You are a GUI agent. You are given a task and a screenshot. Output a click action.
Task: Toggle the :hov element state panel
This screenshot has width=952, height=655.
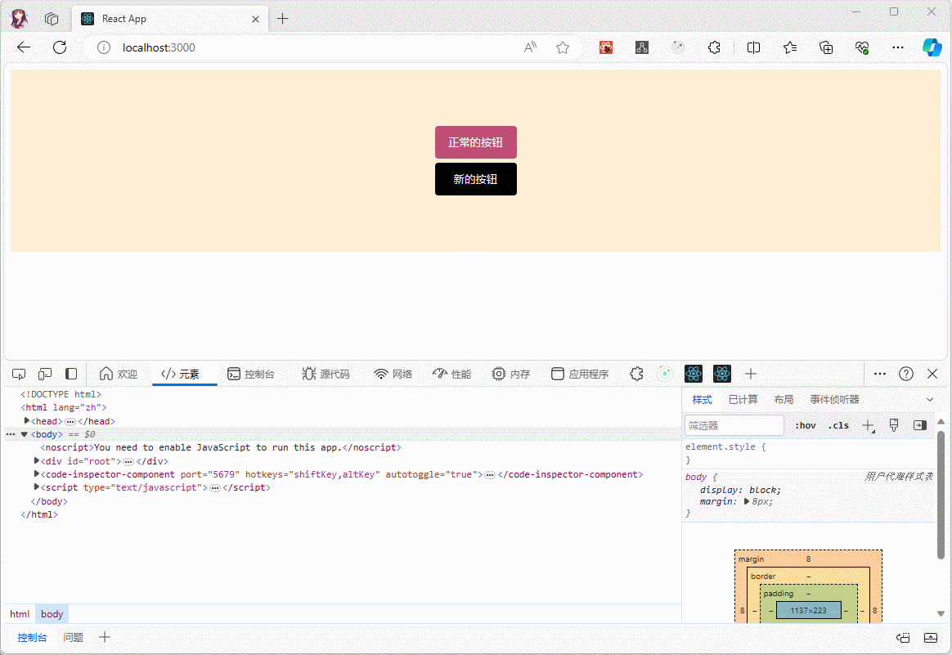click(806, 425)
